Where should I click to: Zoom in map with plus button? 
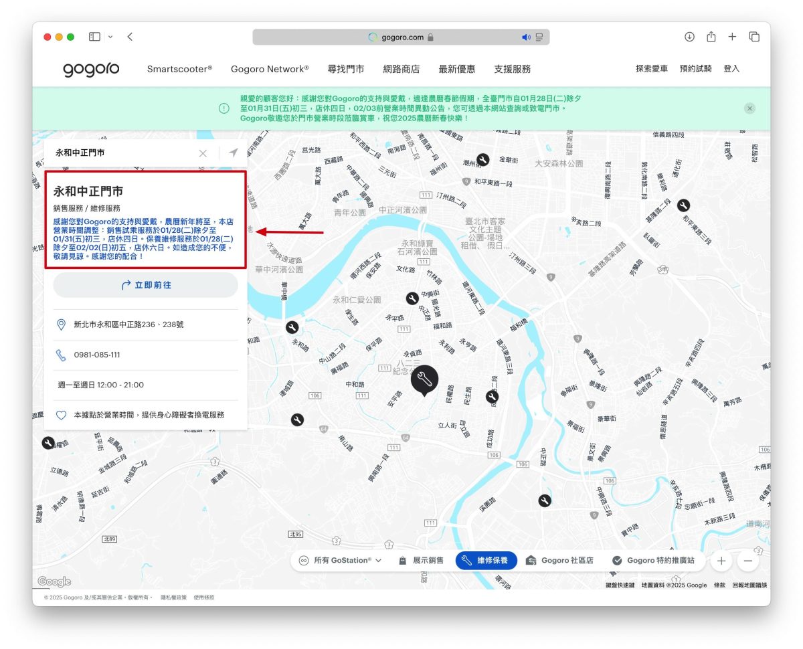pos(721,561)
